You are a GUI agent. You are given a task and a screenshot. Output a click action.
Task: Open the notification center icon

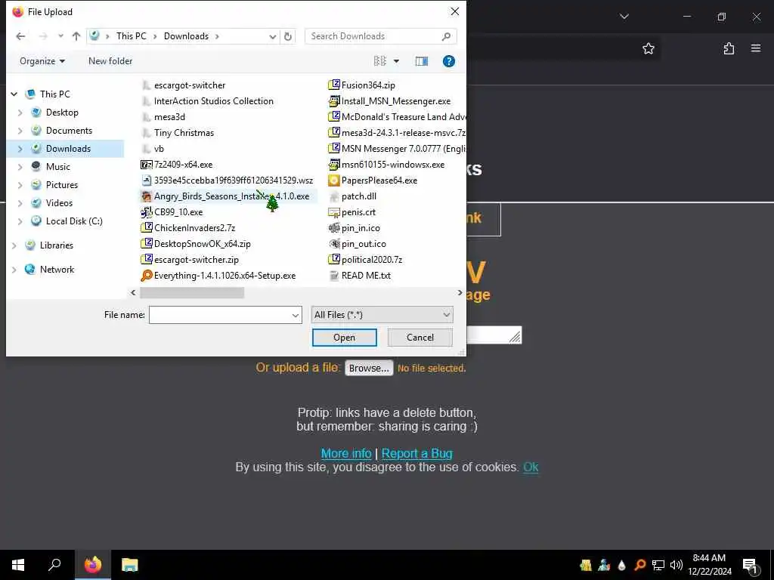point(751,566)
